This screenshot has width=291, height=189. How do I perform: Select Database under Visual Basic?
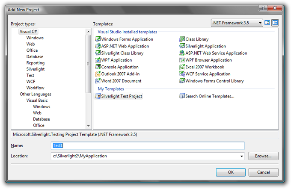point(42,119)
